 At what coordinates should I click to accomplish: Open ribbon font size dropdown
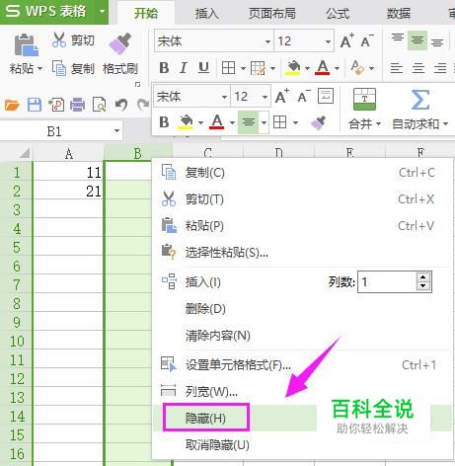328,41
